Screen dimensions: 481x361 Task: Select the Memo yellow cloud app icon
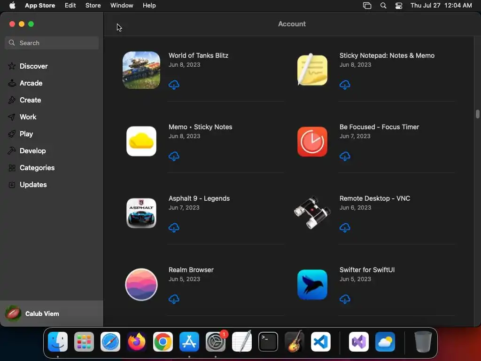pyautogui.click(x=141, y=141)
